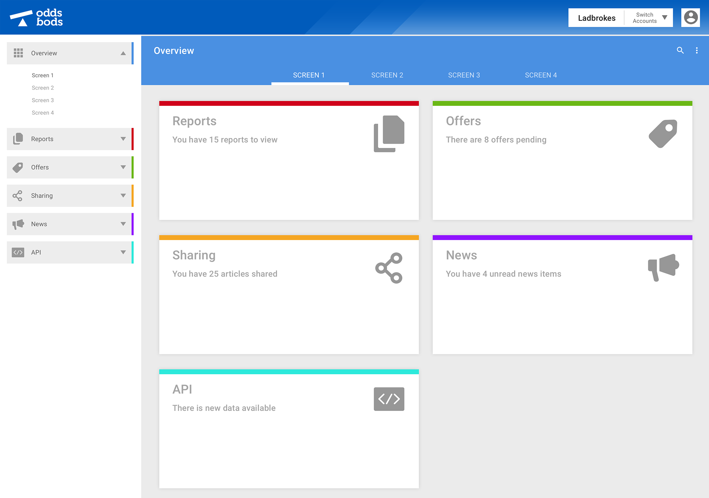Viewport: 709px width, 498px height.
Task: Expand the API sidebar section
Action: pos(123,253)
